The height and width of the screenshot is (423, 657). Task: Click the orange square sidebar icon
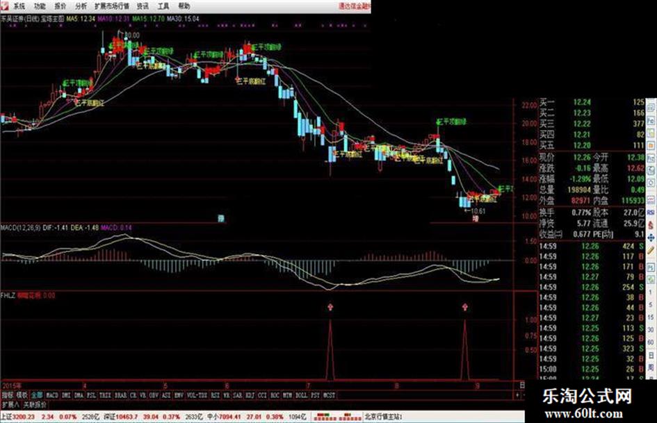point(651,145)
